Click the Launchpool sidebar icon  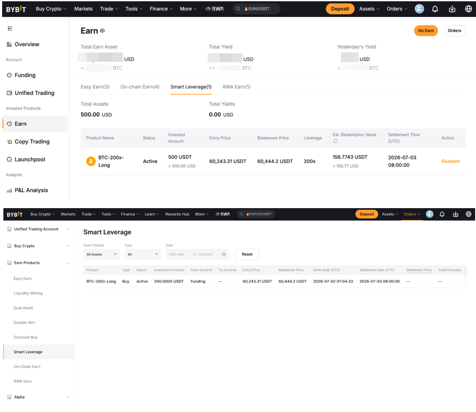tap(9, 159)
